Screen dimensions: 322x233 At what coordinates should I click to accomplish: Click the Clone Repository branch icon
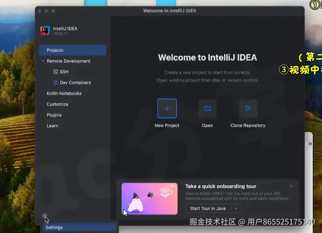[x=248, y=108]
